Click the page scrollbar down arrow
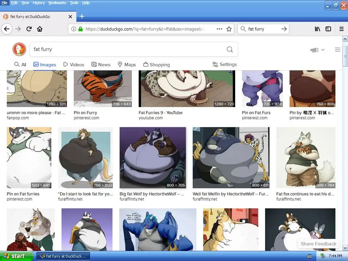This screenshot has width=348, height=261. [x=345, y=248]
